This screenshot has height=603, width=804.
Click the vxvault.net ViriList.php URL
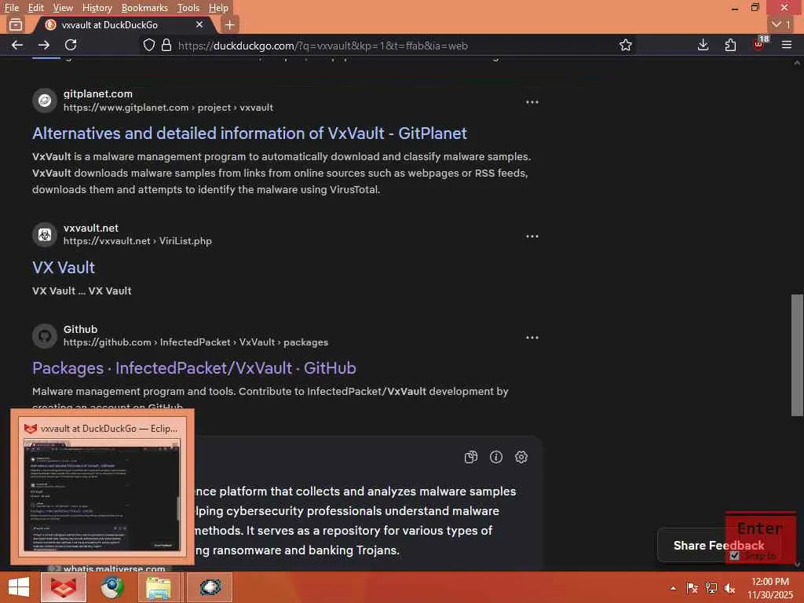[137, 241]
